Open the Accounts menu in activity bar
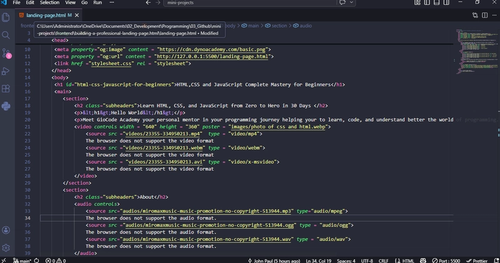500x263 pixels. click(x=6, y=231)
